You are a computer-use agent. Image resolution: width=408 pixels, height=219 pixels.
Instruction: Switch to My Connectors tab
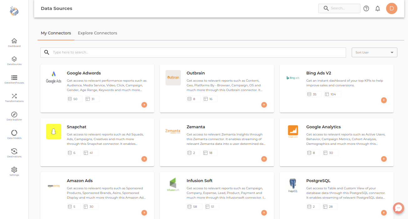click(x=56, y=33)
